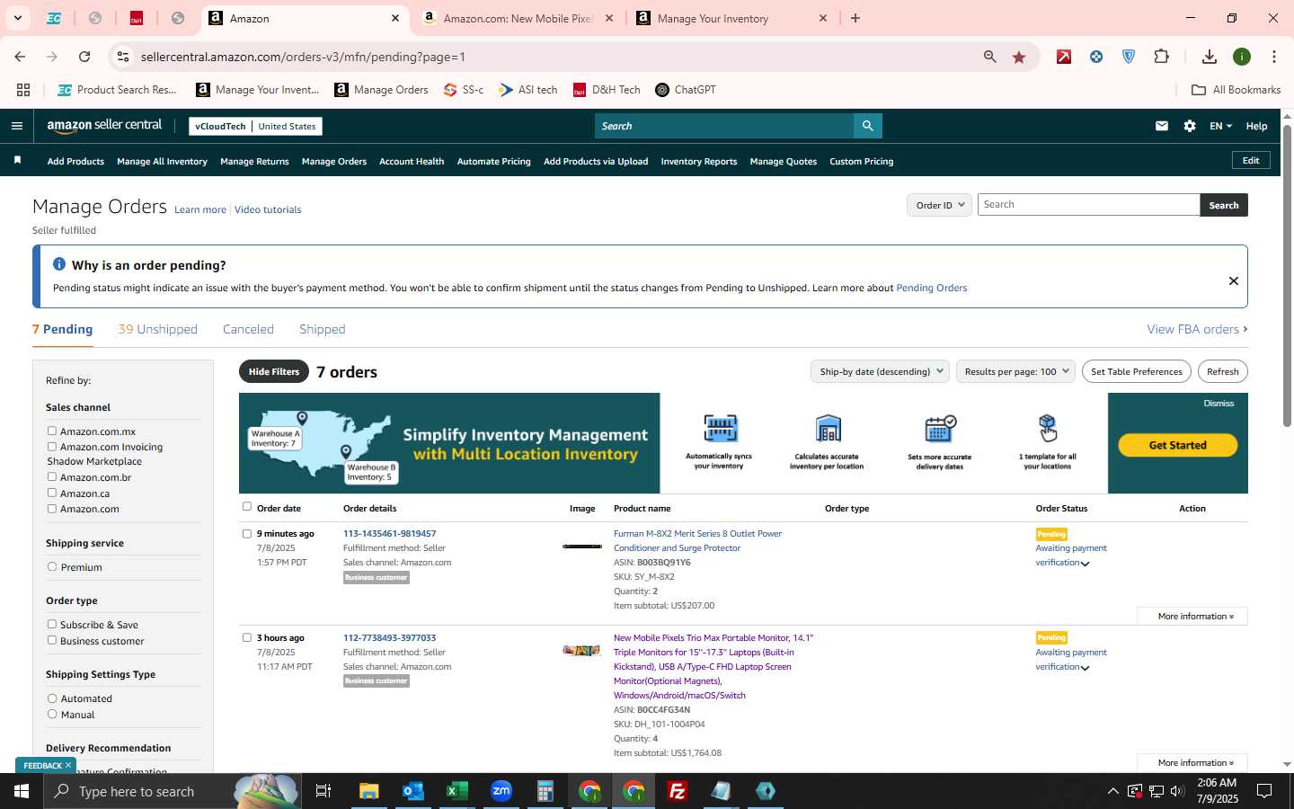This screenshot has height=809, width=1294.
Task: Open order 112-7738493-3977033 link
Action: pos(389,638)
